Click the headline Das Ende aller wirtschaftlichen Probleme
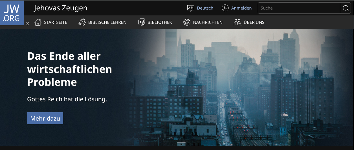 [70, 69]
